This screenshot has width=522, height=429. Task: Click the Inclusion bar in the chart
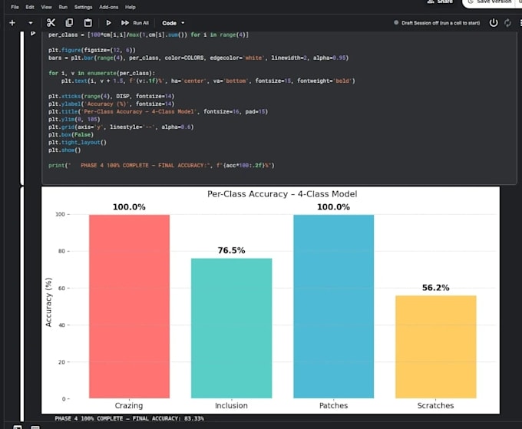pyautogui.click(x=231, y=328)
